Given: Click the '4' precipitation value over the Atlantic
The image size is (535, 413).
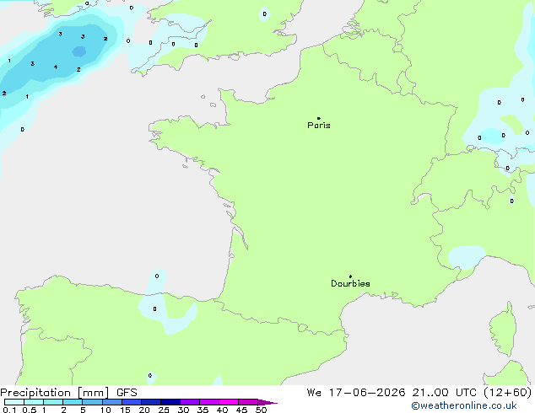Looking at the screenshot, I should tap(56, 67).
